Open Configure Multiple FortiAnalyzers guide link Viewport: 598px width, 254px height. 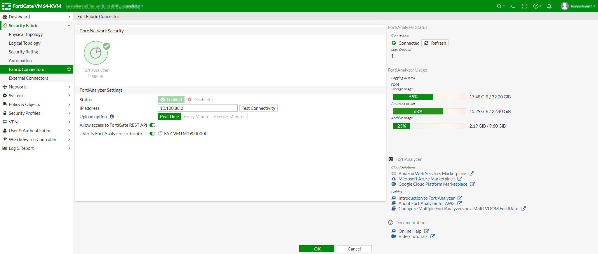(x=458, y=208)
